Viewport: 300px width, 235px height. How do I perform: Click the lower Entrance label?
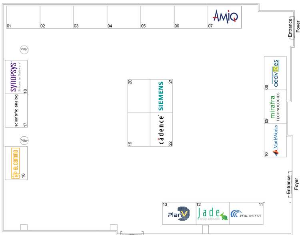click(x=288, y=185)
